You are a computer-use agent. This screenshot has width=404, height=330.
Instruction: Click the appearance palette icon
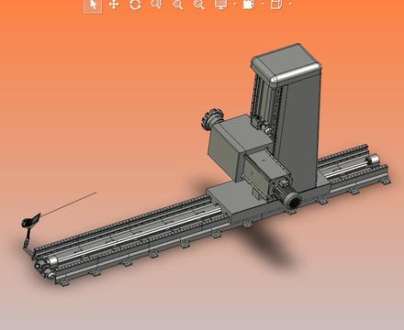[x=249, y=5]
